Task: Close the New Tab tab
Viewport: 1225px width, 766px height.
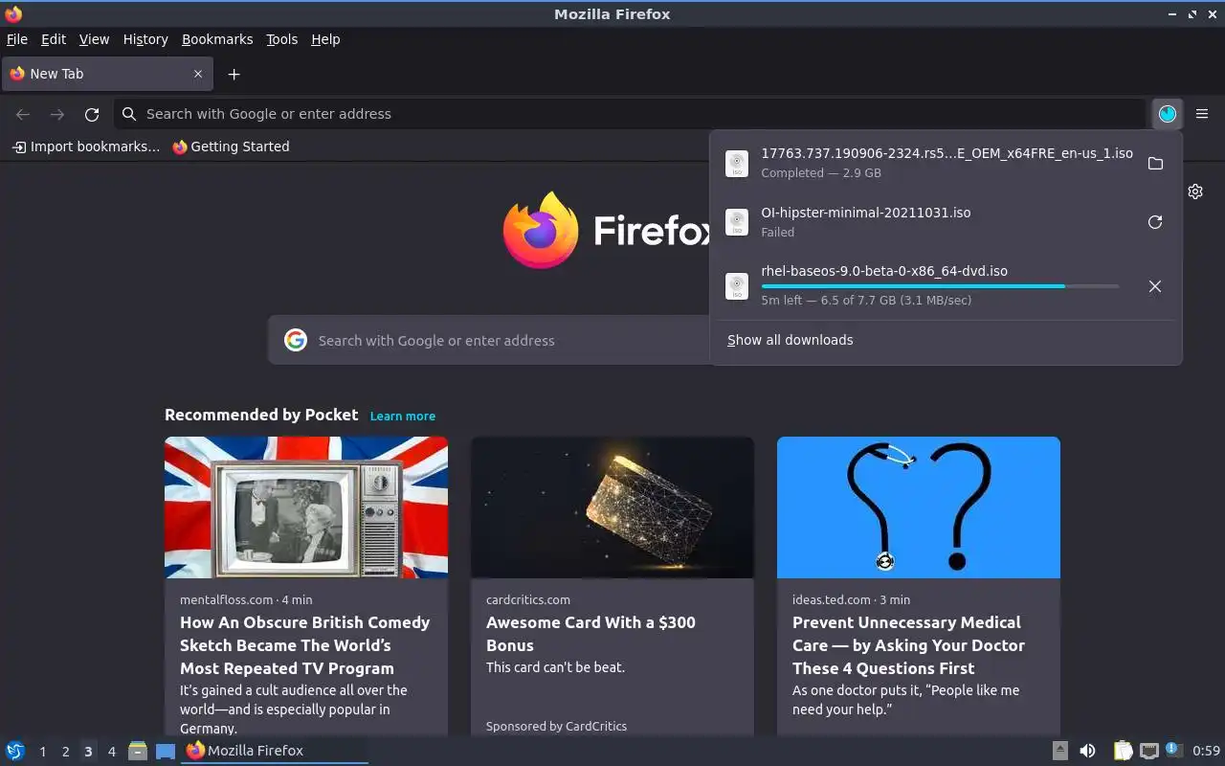Action: pyautogui.click(x=198, y=74)
